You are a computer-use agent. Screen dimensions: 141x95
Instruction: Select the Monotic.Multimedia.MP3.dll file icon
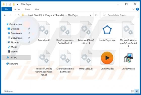click(x=65, y=58)
